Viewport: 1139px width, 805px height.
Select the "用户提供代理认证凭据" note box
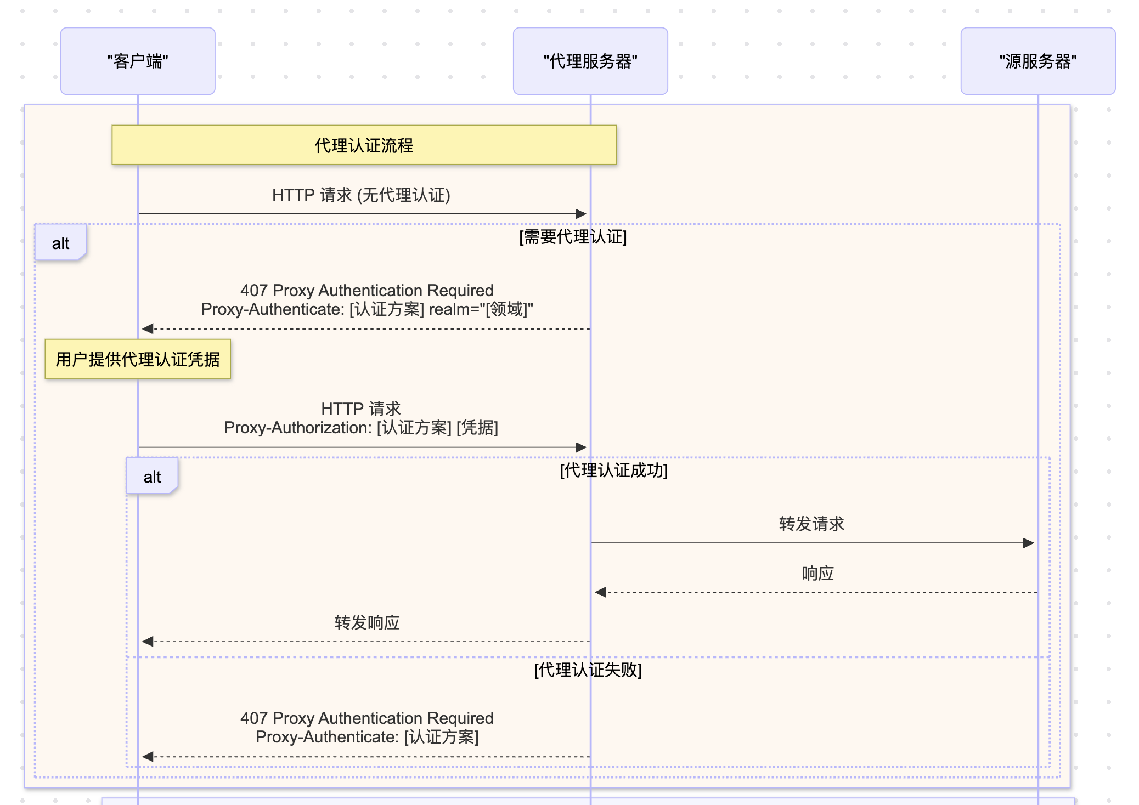tap(138, 359)
